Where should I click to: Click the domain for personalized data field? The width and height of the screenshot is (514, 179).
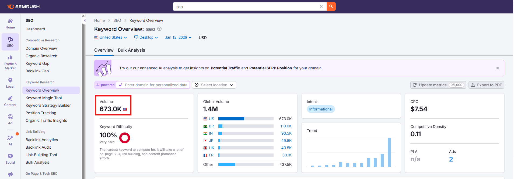[x=153, y=85]
